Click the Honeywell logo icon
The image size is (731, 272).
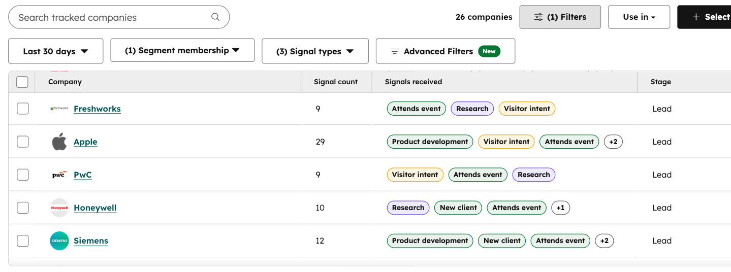click(59, 208)
